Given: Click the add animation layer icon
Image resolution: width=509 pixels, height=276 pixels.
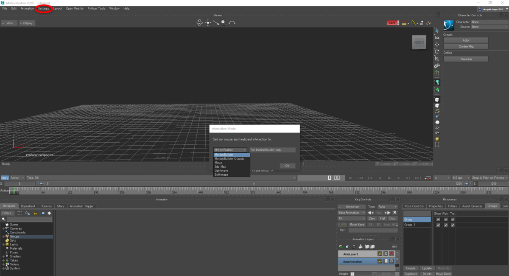Looking at the screenshot, I should (x=341, y=246).
